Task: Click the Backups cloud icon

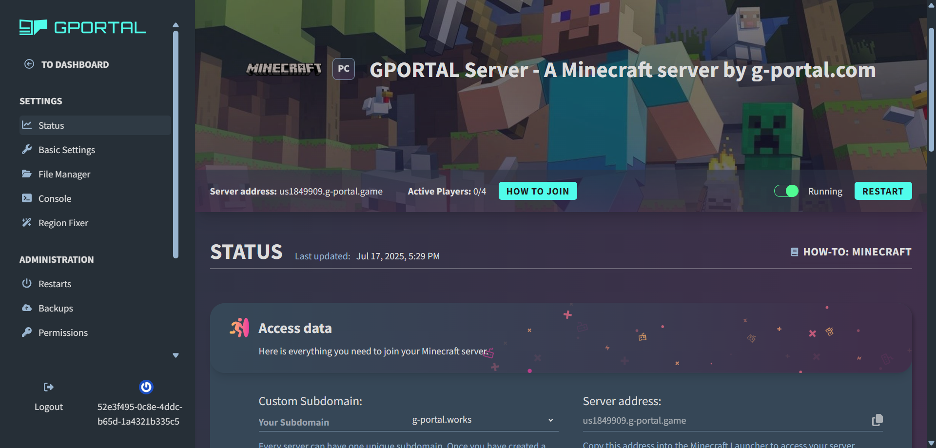Action: [27, 308]
